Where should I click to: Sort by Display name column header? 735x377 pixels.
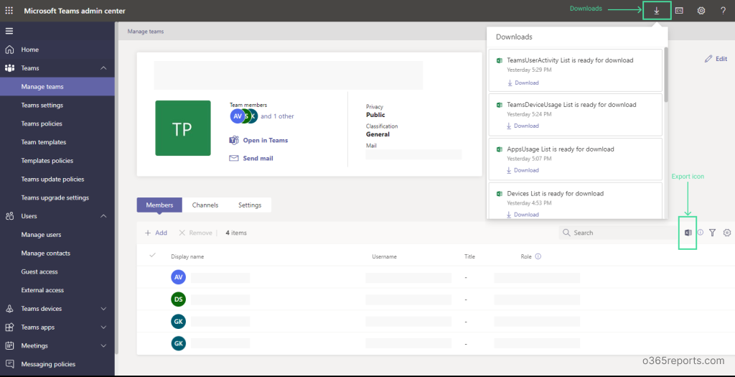click(x=187, y=256)
